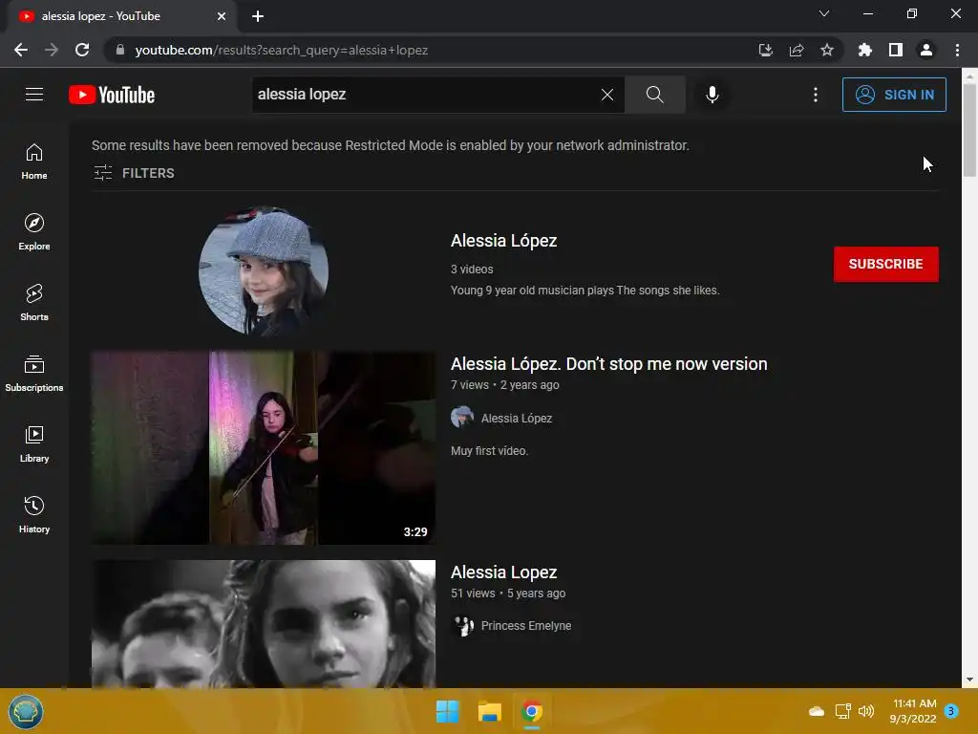The height and width of the screenshot is (734, 978).
Task: Expand the search FILTERS panel
Action: pyautogui.click(x=134, y=173)
